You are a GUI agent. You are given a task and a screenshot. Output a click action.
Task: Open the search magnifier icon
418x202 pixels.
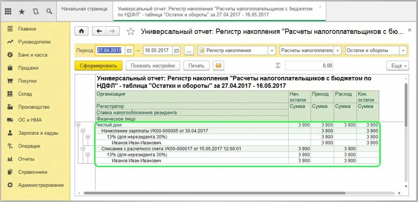49,11
